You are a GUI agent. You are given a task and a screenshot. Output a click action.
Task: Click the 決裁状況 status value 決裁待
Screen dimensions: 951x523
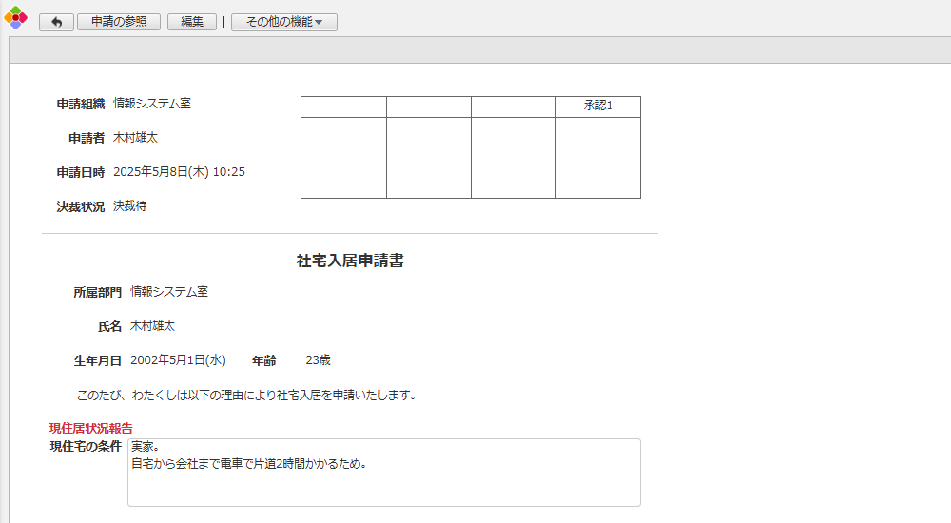click(x=129, y=206)
